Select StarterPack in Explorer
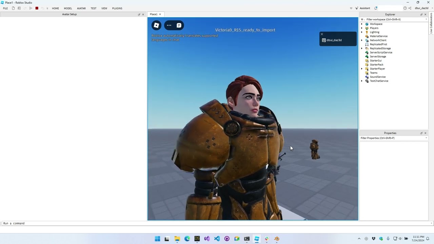The width and height of the screenshot is (434, 244). pyautogui.click(x=376, y=65)
